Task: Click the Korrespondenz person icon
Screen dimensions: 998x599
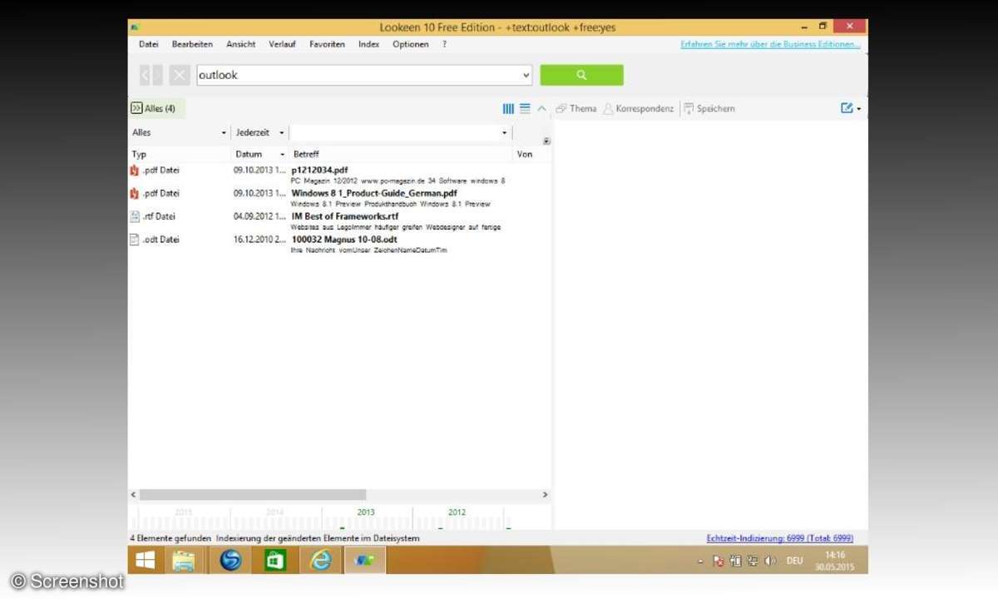Action: click(x=608, y=109)
